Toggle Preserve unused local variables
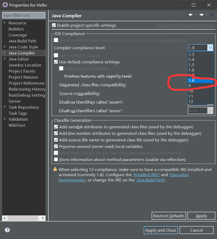Screen dimensions: 217x239 point(56,147)
